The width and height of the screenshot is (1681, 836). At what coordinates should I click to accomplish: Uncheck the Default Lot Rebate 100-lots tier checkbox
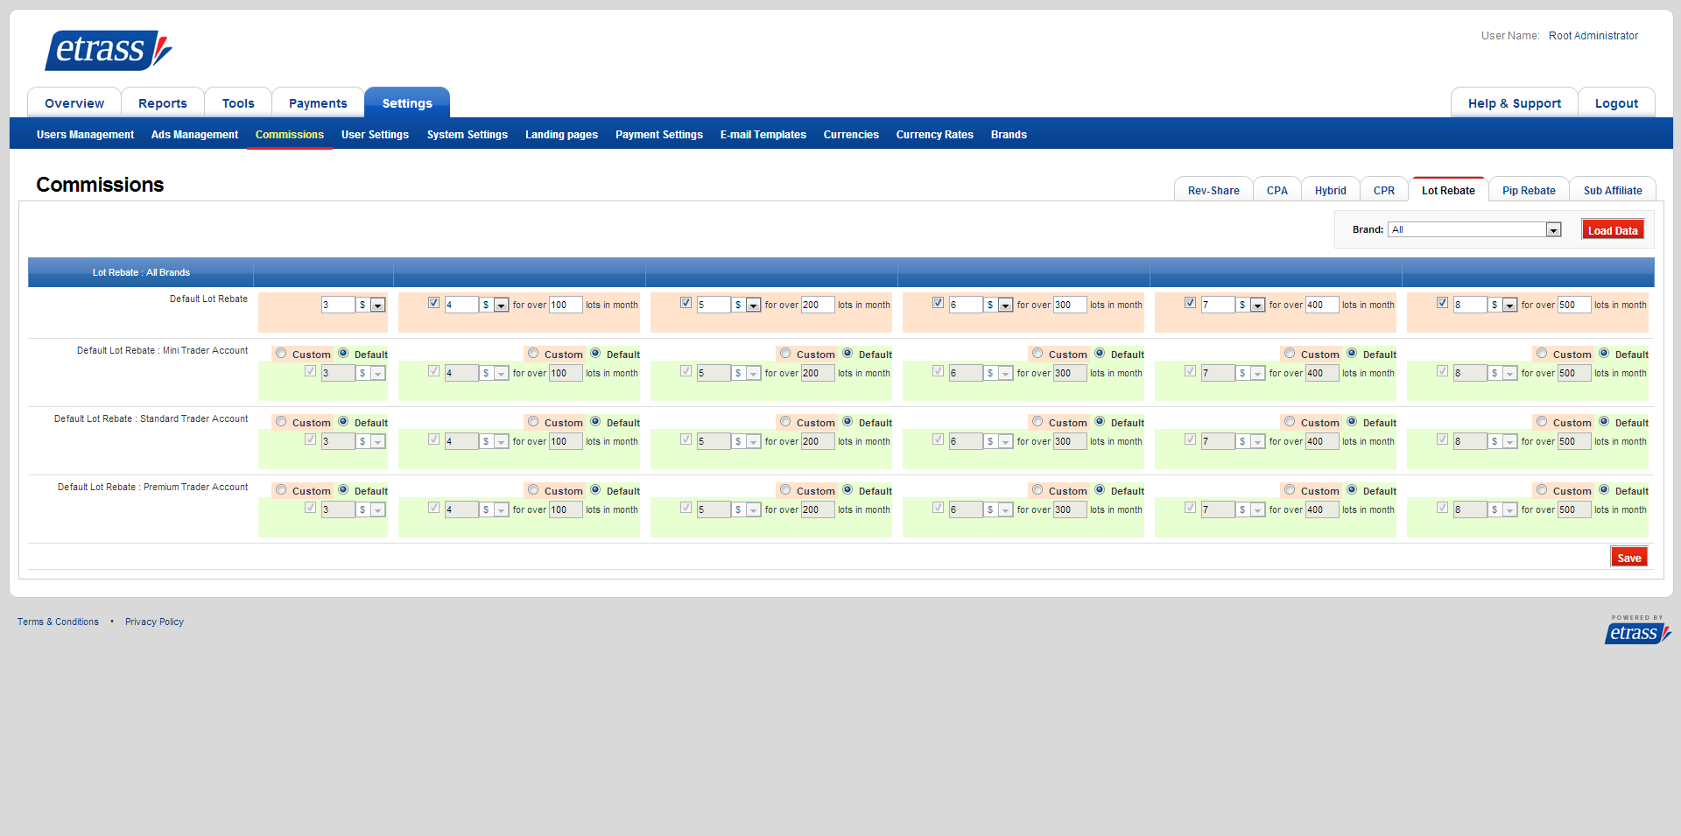(433, 303)
